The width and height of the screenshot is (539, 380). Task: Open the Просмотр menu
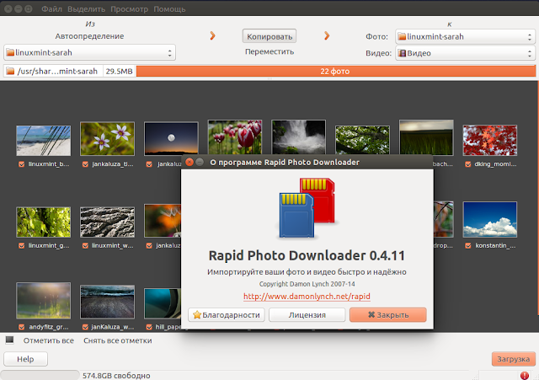129,9
